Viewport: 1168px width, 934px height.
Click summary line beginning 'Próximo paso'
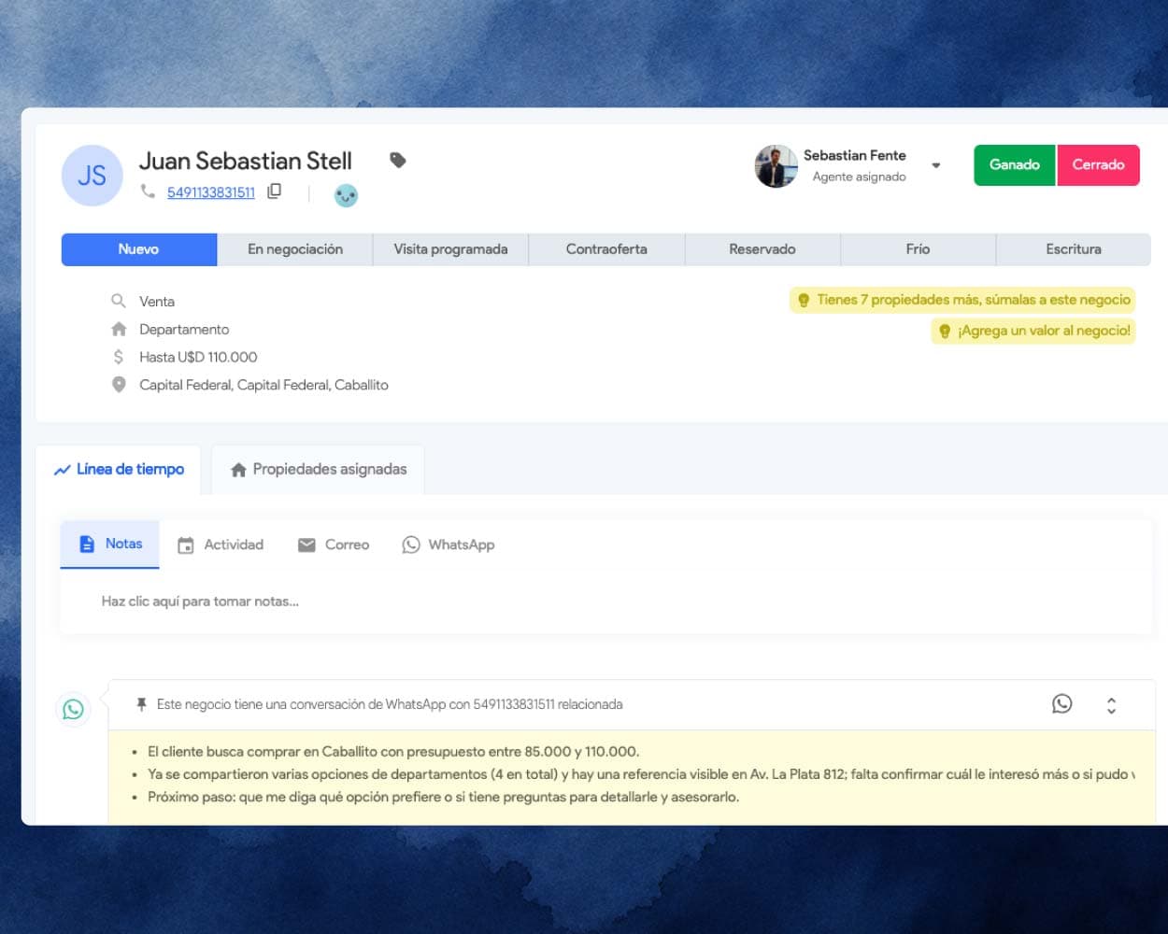click(443, 797)
